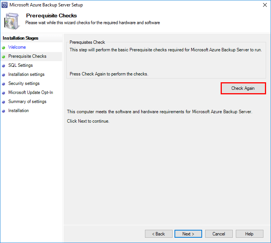Select the Prerequisite Checks stage
Screen dimensions: 271x243
(27, 56)
